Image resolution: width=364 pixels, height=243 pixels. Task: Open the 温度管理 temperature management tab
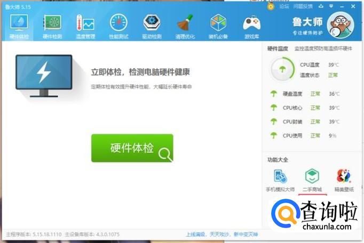click(x=85, y=27)
